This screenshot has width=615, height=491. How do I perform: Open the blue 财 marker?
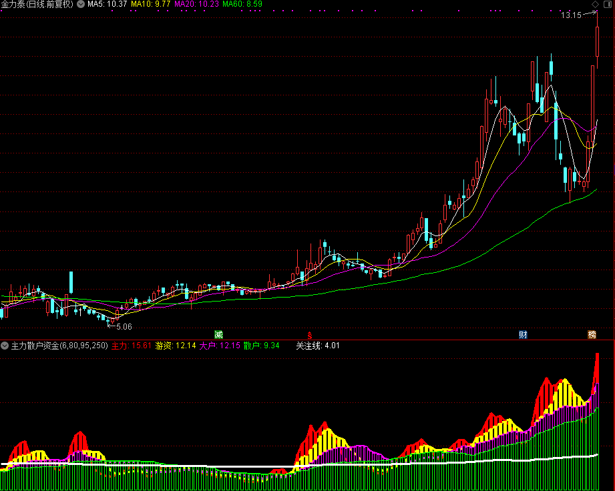[x=524, y=335]
